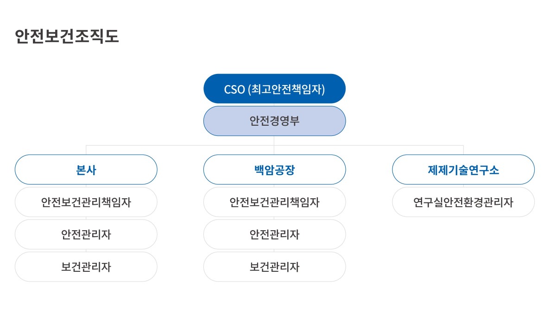Click the CSO abbreviation in the top box
556x318 pixels.
coord(234,89)
